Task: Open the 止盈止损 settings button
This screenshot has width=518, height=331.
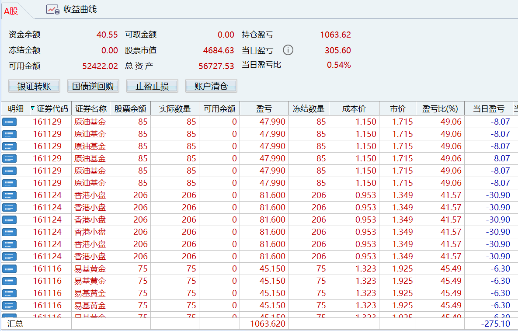Action: coord(152,86)
